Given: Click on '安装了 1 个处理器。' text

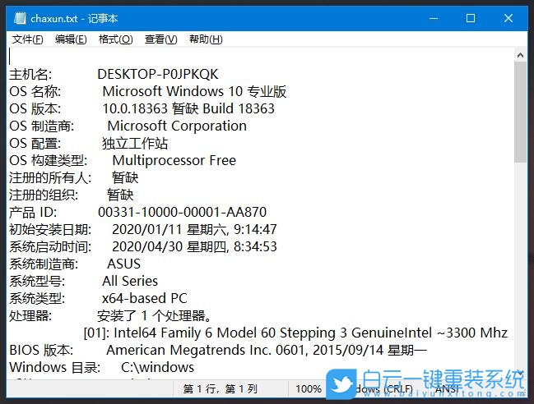Looking at the screenshot, I should [x=154, y=315].
